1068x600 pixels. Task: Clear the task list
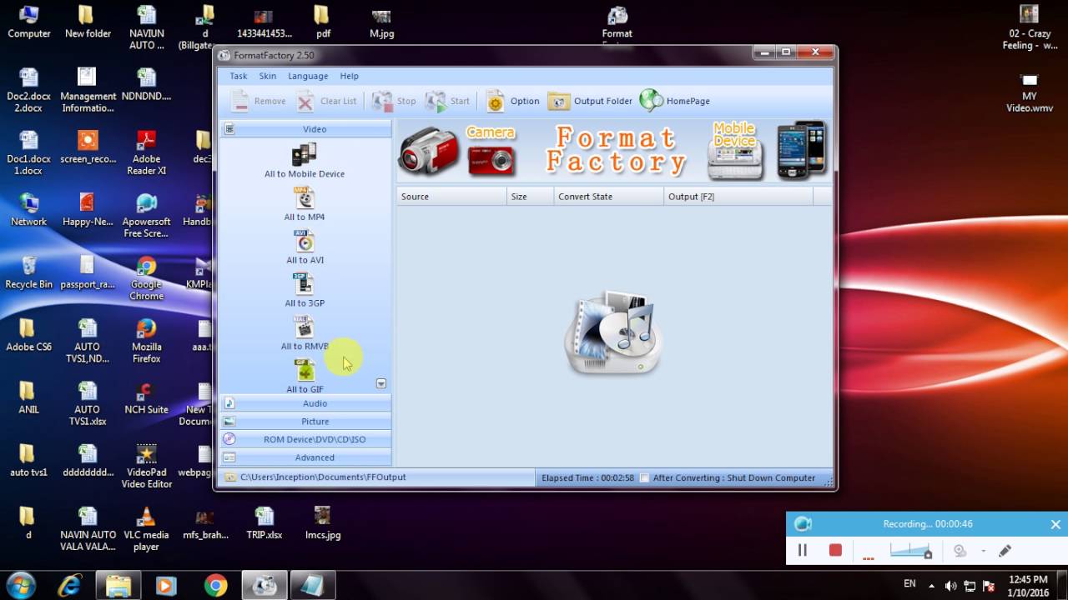[x=327, y=101]
